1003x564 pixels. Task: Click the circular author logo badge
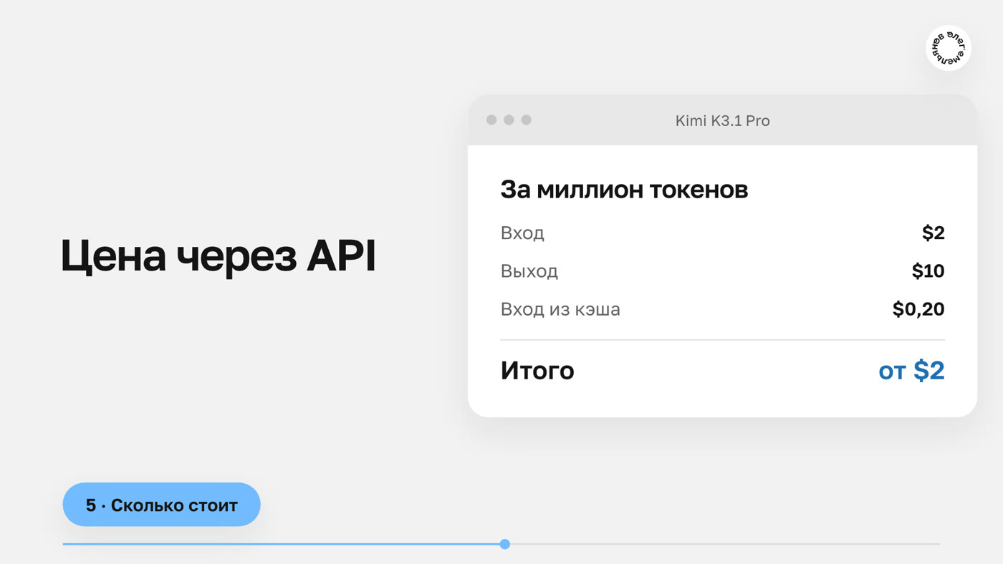click(x=948, y=49)
